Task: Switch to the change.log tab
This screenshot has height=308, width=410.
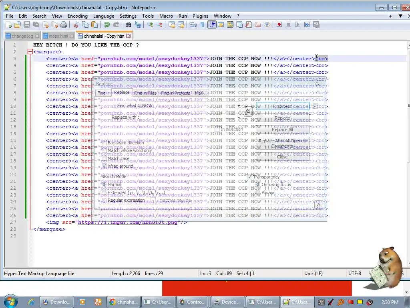Action: click(22, 36)
